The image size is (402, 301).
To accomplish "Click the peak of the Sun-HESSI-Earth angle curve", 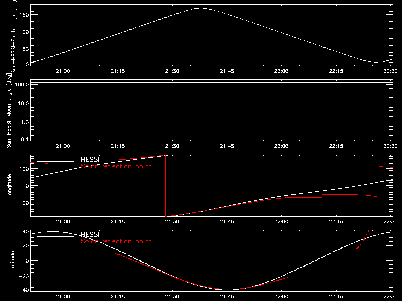I will tap(201, 8).
